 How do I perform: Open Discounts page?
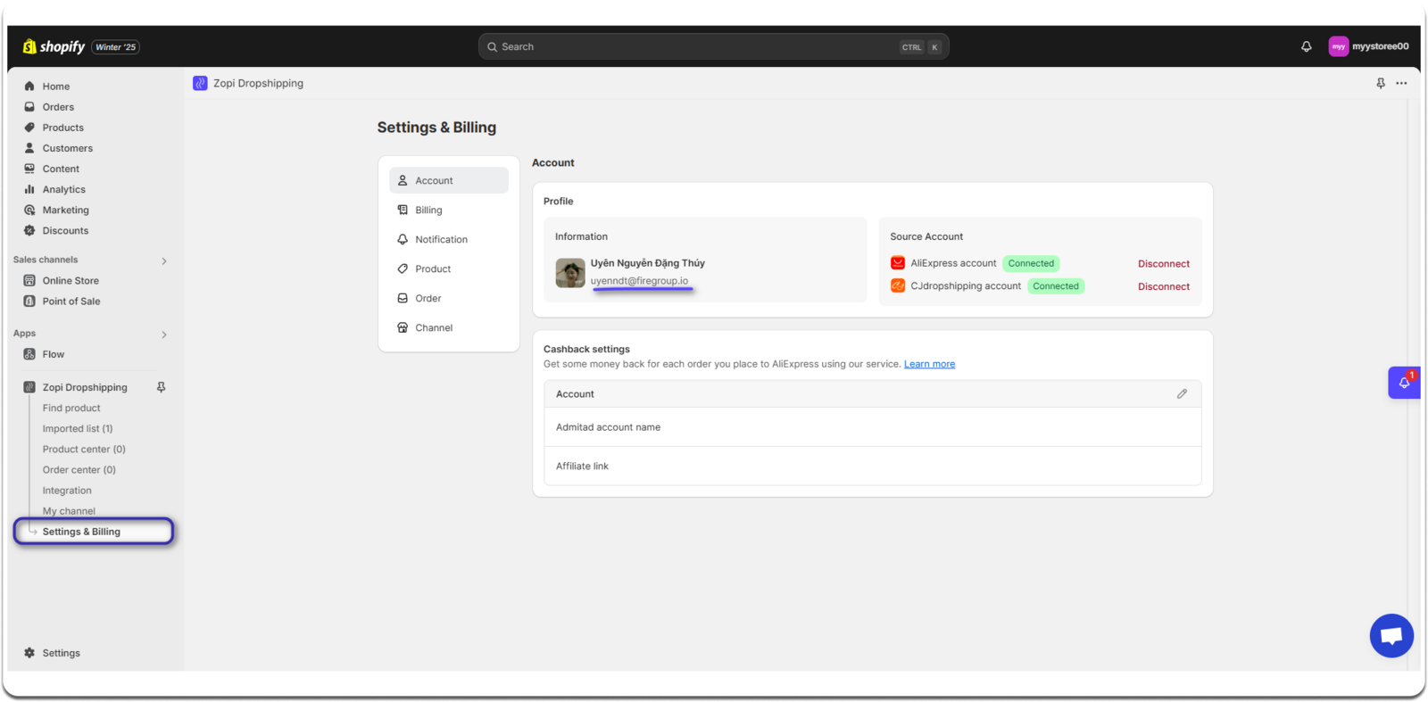[65, 230]
